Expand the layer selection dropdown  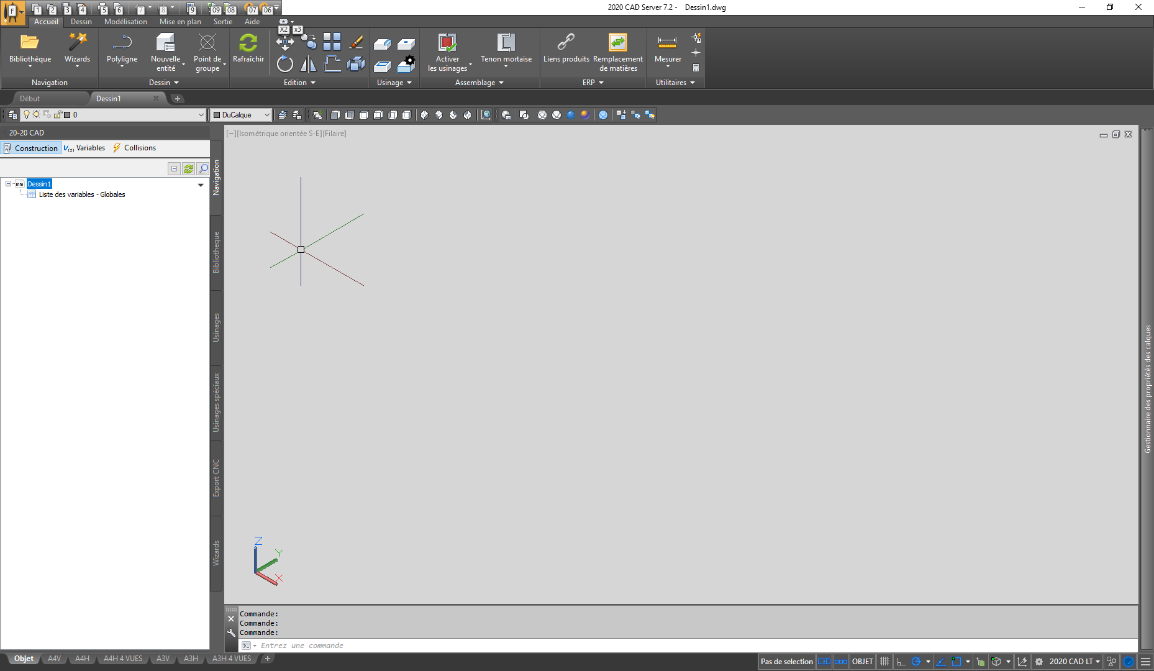pos(201,115)
